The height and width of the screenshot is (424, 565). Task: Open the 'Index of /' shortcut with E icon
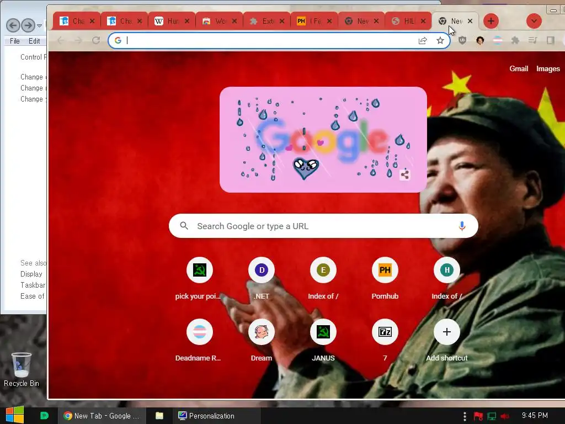(323, 270)
